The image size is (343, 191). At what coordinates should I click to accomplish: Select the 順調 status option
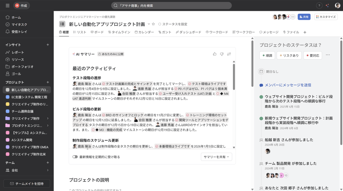267,55
